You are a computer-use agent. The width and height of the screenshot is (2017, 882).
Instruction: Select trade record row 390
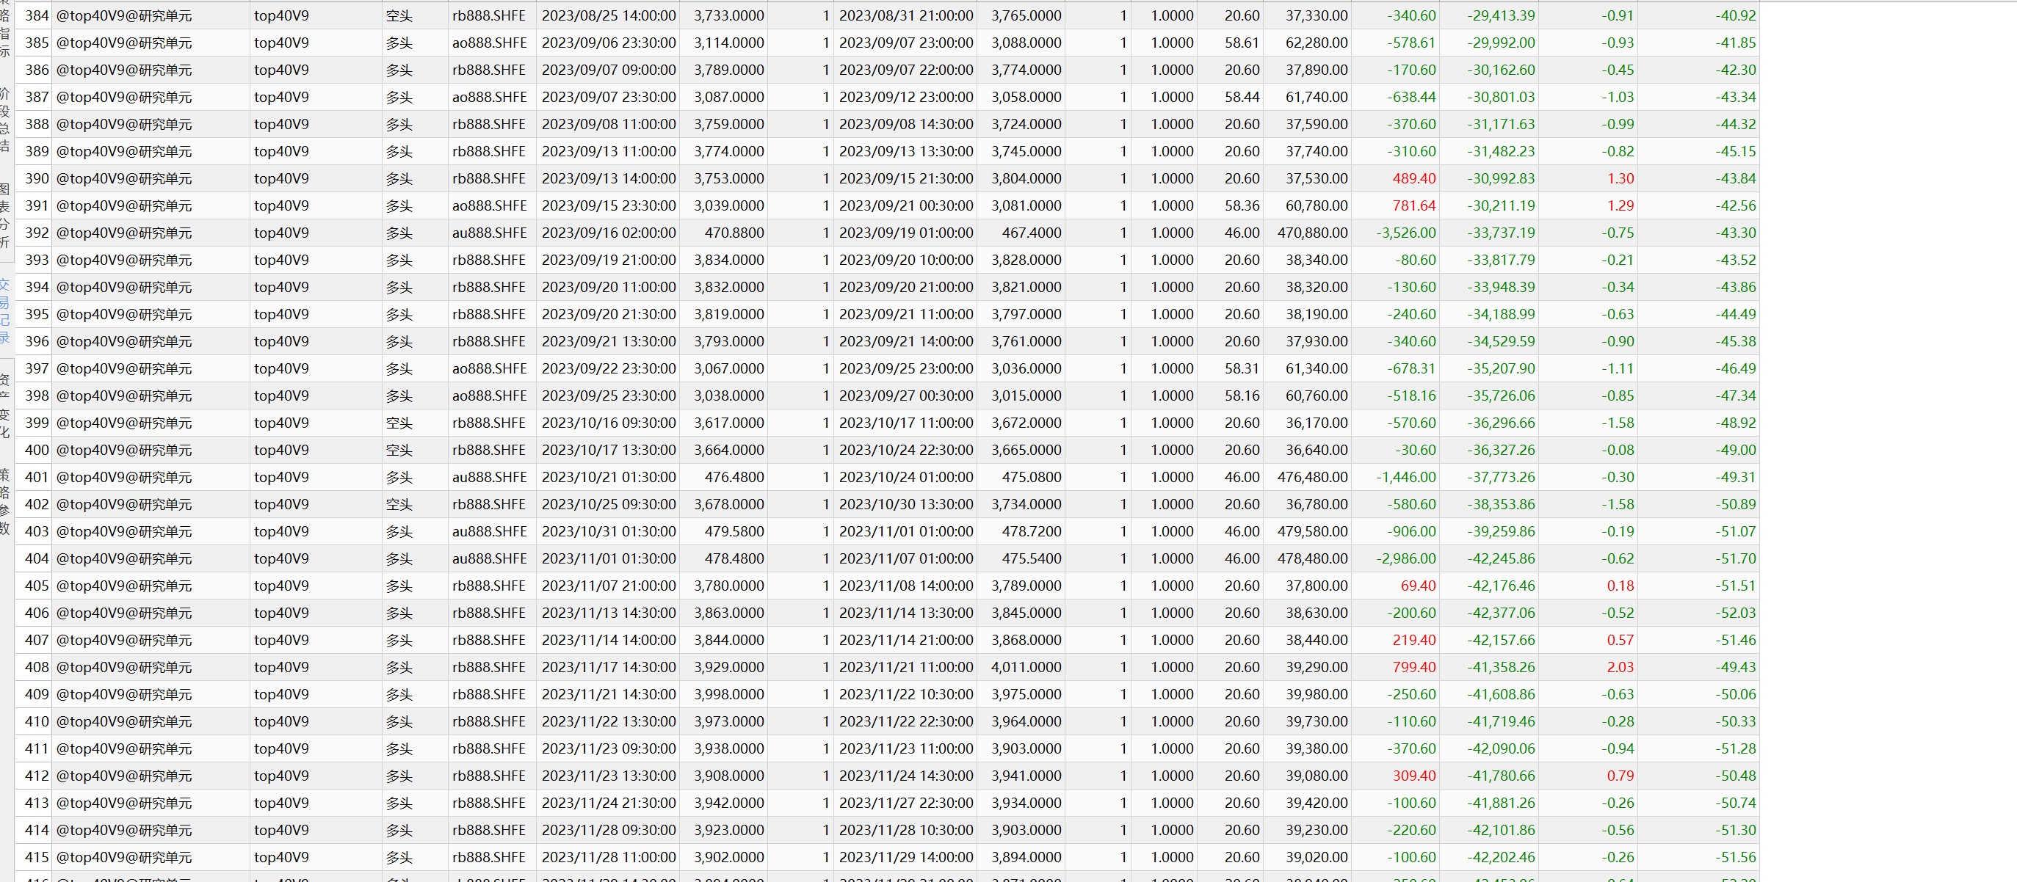[36, 178]
